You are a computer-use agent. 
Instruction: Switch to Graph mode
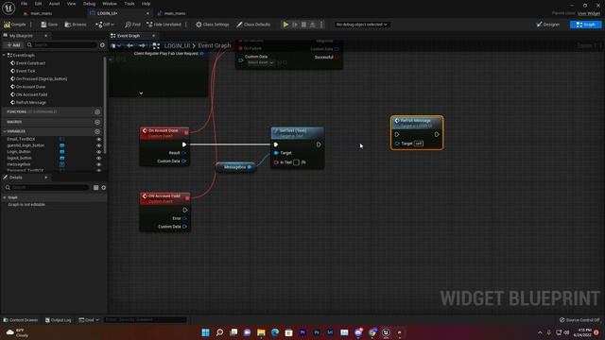pyautogui.click(x=586, y=25)
